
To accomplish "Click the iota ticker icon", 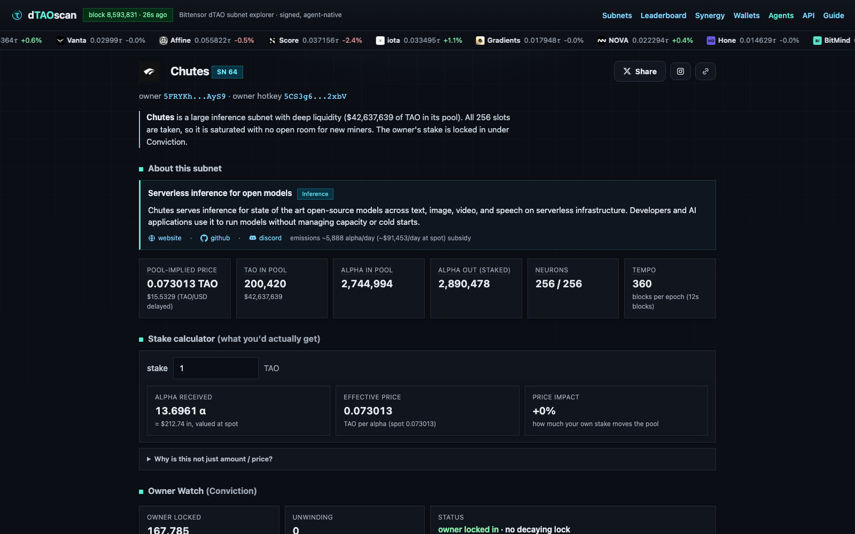I will point(380,41).
